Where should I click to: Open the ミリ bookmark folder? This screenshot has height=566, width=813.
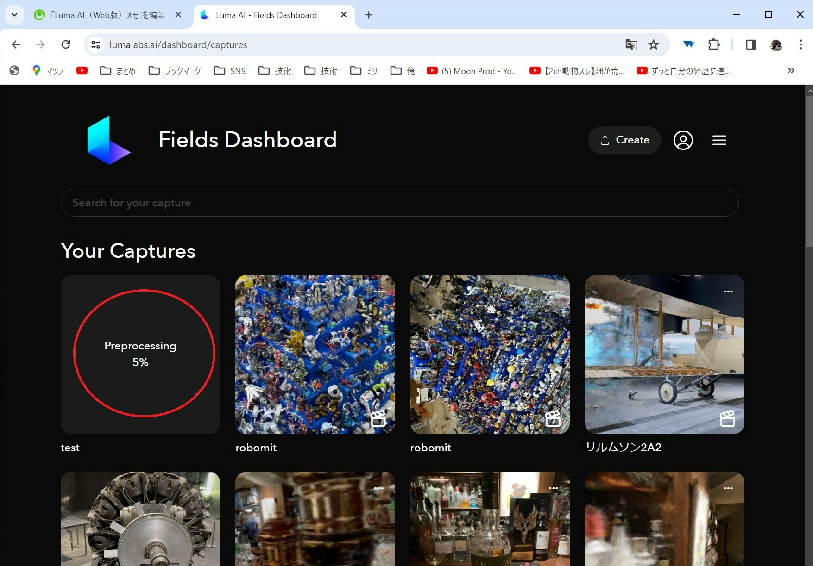(x=364, y=70)
